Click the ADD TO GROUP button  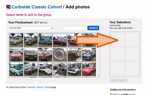[x=119, y=80]
